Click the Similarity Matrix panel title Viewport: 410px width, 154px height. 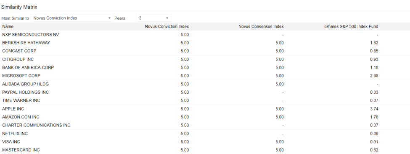(19, 7)
